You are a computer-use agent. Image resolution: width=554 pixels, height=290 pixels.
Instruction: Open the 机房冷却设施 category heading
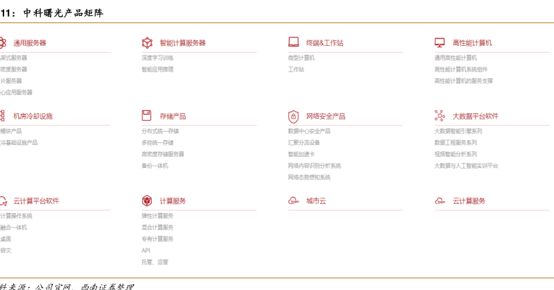33,116
